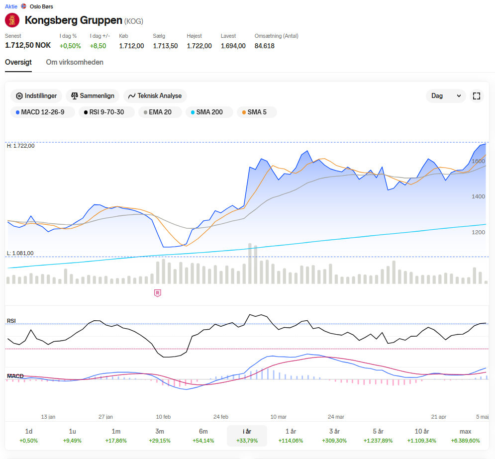Select the 3m time range
This screenshot has height=459, width=495.
tap(160, 436)
